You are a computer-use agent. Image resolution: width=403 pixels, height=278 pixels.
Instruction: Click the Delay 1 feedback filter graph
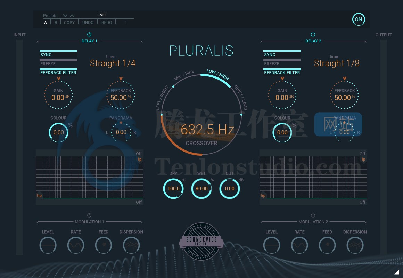pos(89,177)
